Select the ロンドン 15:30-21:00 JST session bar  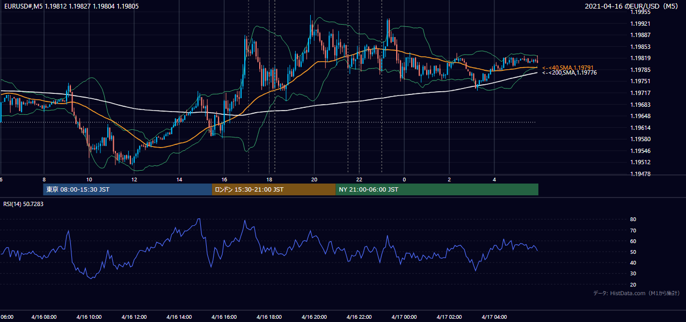[x=274, y=189]
